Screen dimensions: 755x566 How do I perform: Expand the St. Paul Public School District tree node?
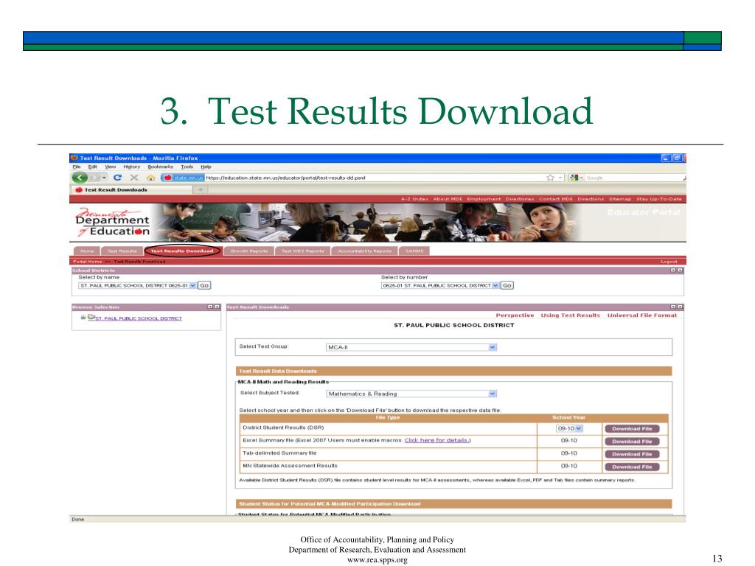tap(83, 318)
